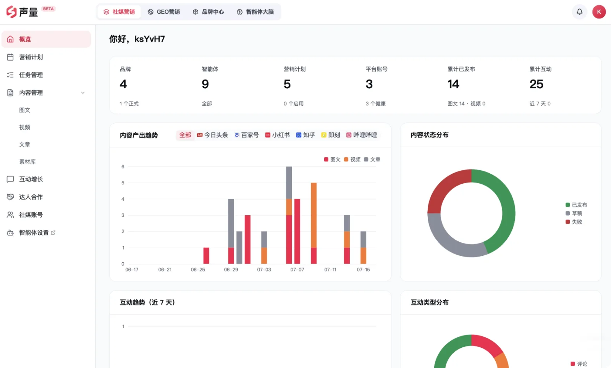Toggle the 图文 legend in bar chart
611x368 pixels.
(332, 160)
